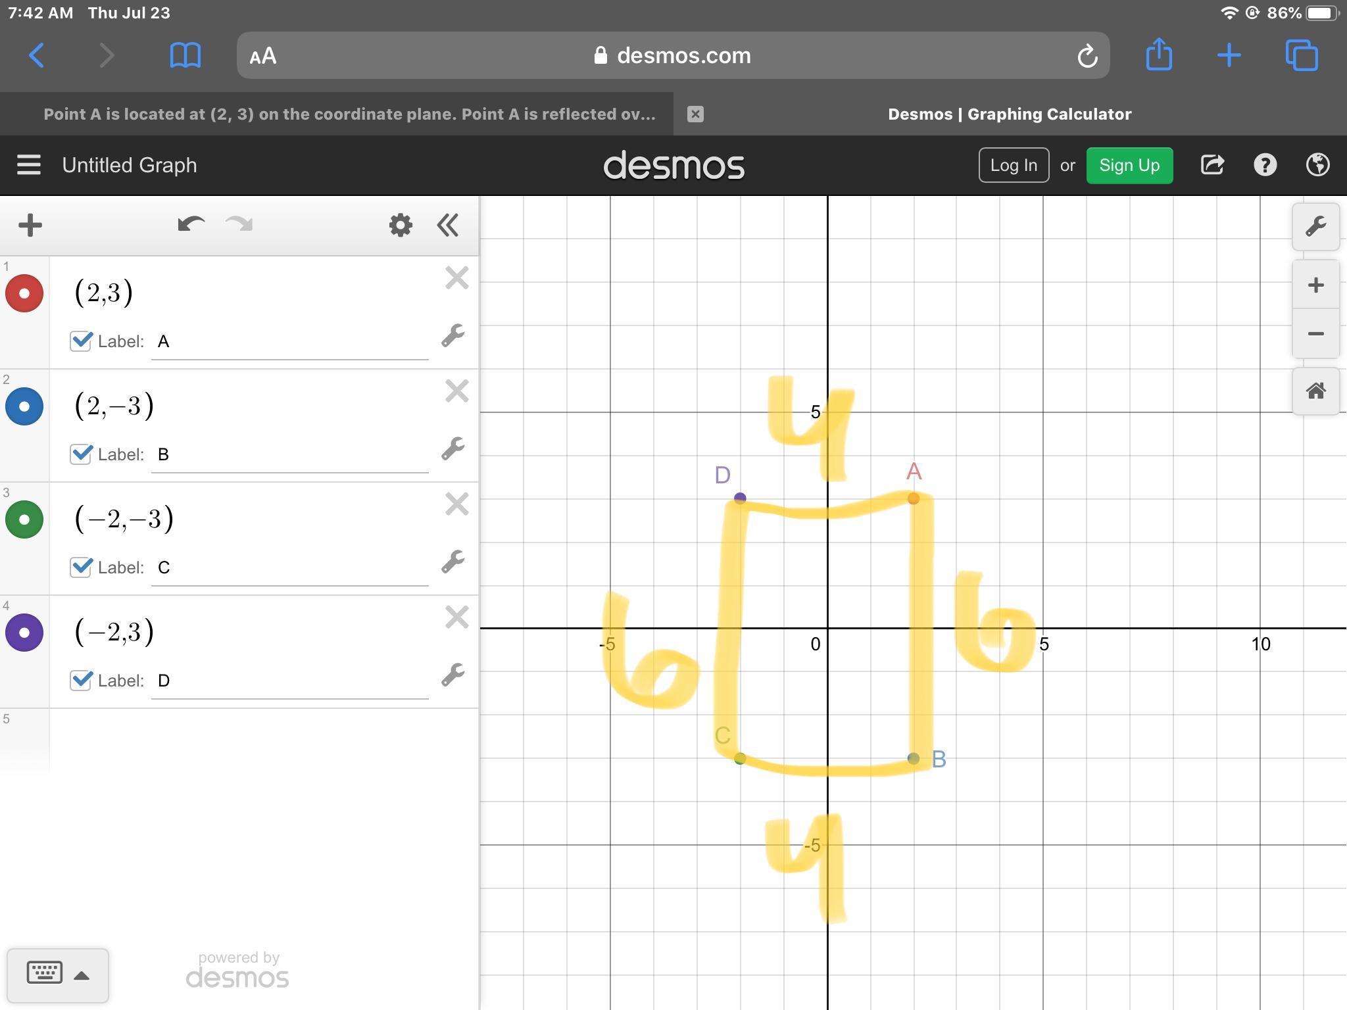Click the zoom out minus button
This screenshot has height=1010, width=1347.
pyautogui.click(x=1315, y=334)
